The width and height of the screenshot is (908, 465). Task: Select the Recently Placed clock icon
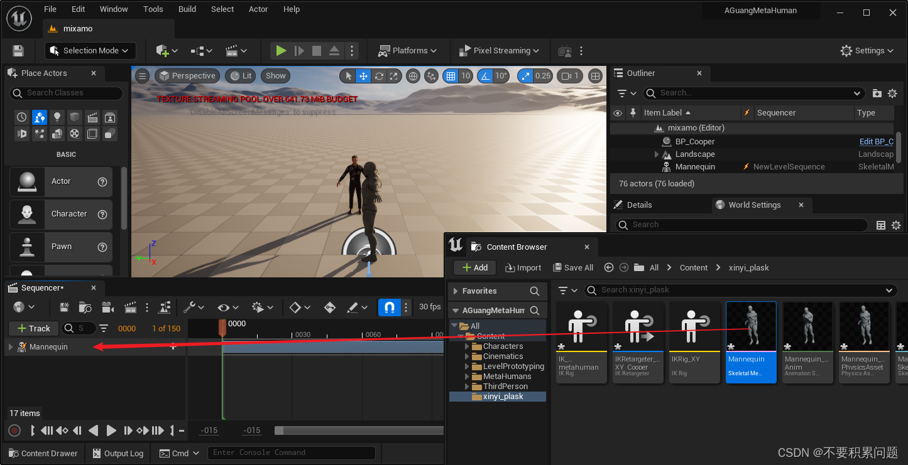point(22,117)
